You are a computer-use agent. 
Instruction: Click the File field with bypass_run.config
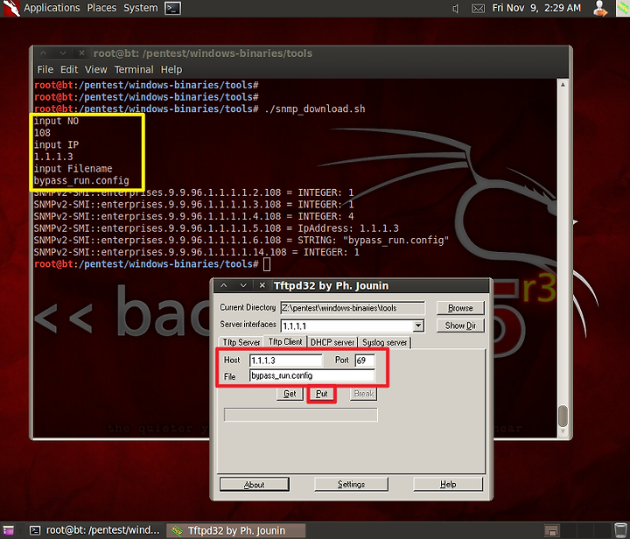point(311,375)
